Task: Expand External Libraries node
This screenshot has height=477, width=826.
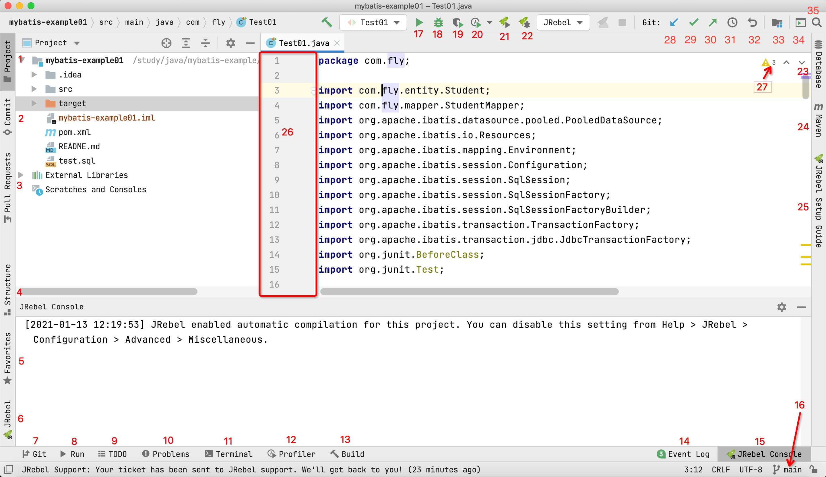Action: (x=21, y=175)
